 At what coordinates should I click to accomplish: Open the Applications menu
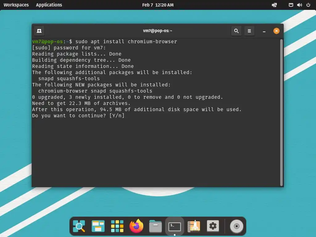pos(49,5)
